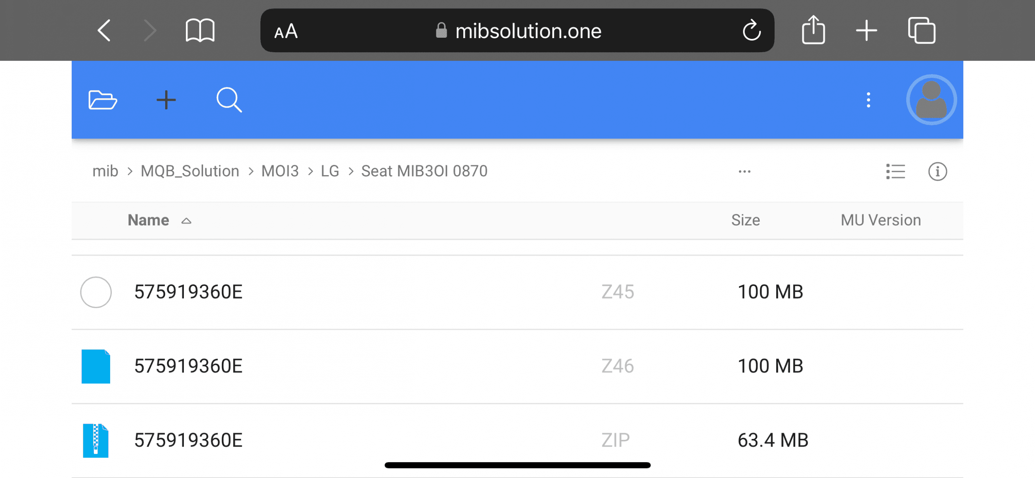Click the Z46 file blue document thumbnail
The width and height of the screenshot is (1035, 478).
click(x=96, y=366)
